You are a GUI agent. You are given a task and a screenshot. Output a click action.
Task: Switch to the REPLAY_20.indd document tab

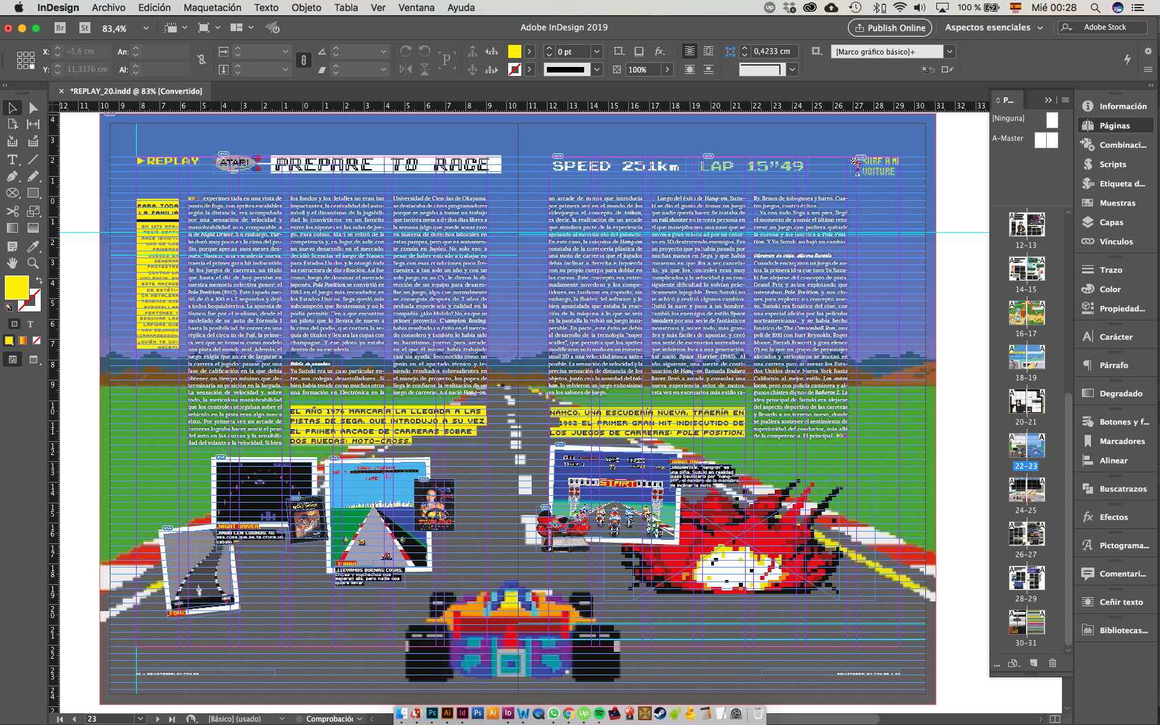pos(136,91)
